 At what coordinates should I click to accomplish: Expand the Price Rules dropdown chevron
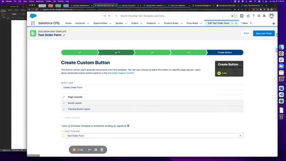click(201, 23)
